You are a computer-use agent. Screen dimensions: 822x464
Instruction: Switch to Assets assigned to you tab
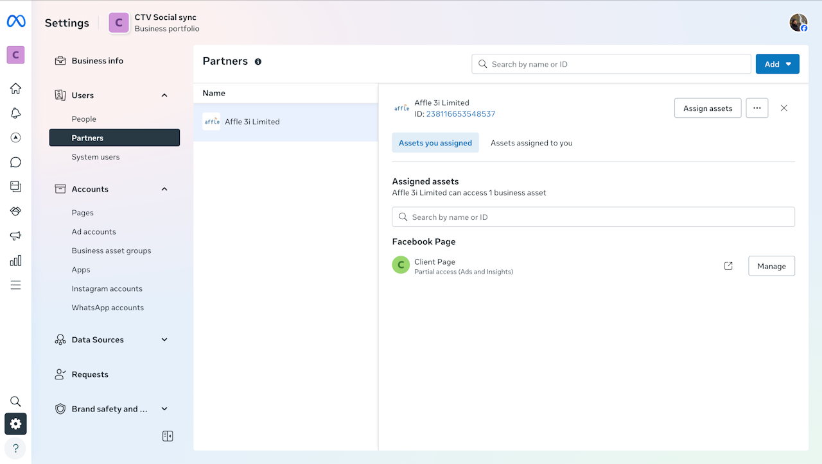coord(531,143)
